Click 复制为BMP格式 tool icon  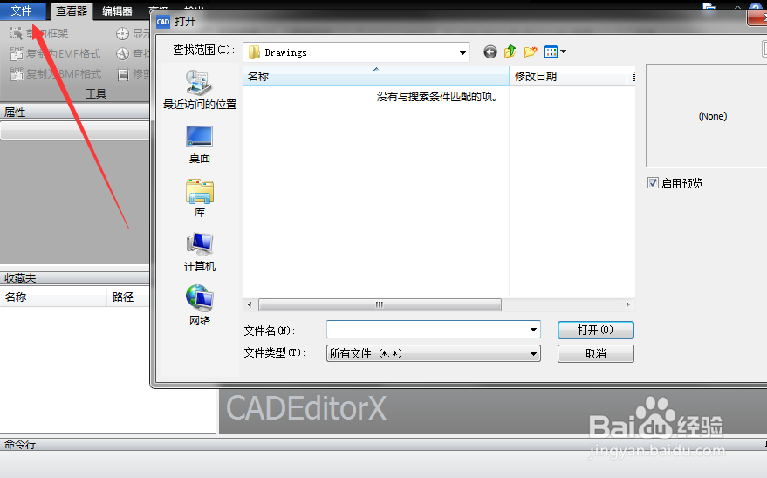[x=16, y=73]
